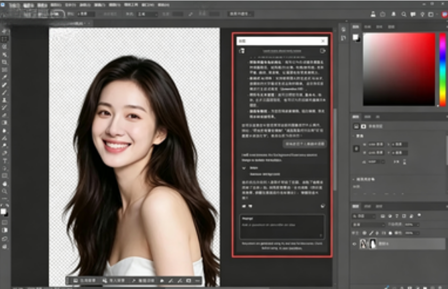Select the Hand tool in toolbar
The image size is (448, 289).
point(5,184)
